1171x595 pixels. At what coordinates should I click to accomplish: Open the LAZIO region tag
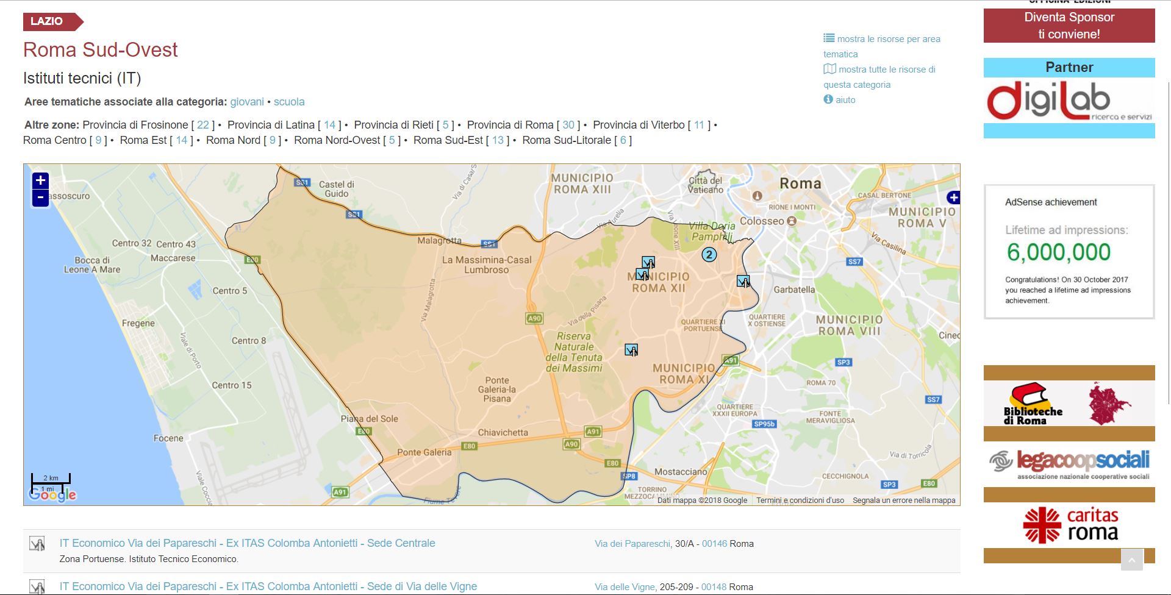tap(52, 21)
